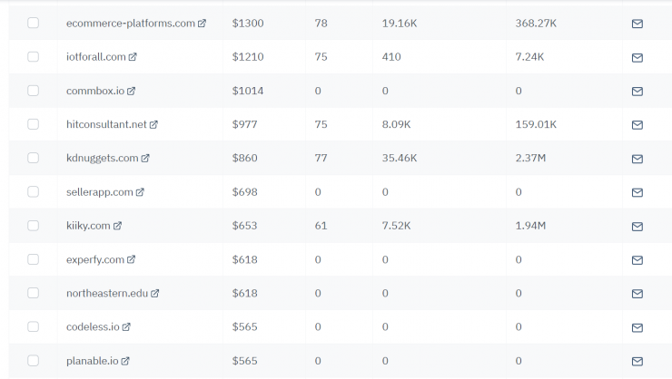Open the codeless.io link

[93, 327]
